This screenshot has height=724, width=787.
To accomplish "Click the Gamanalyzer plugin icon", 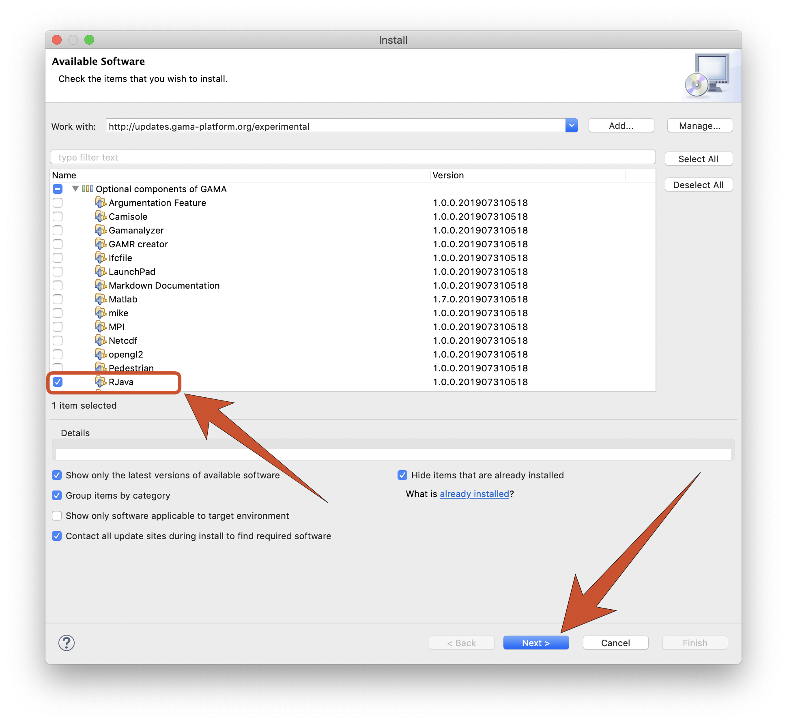I will (101, 230).
